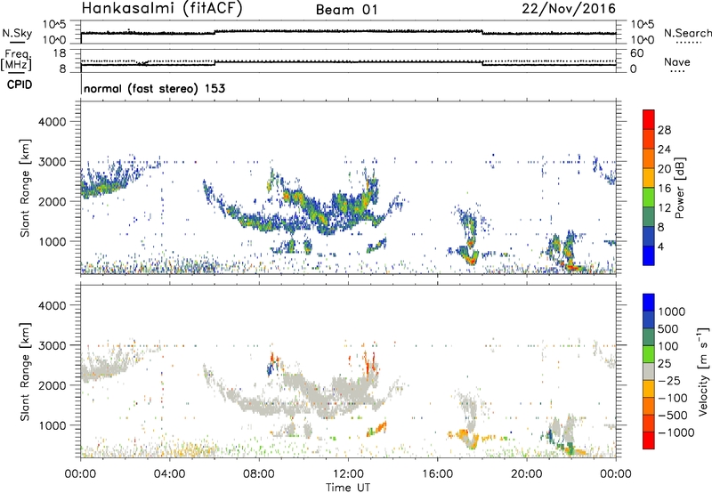This screenshot has width=712, height=493.
Task: Pick the light green 12–16 dB power segment
Action: [x=649, y=198]
